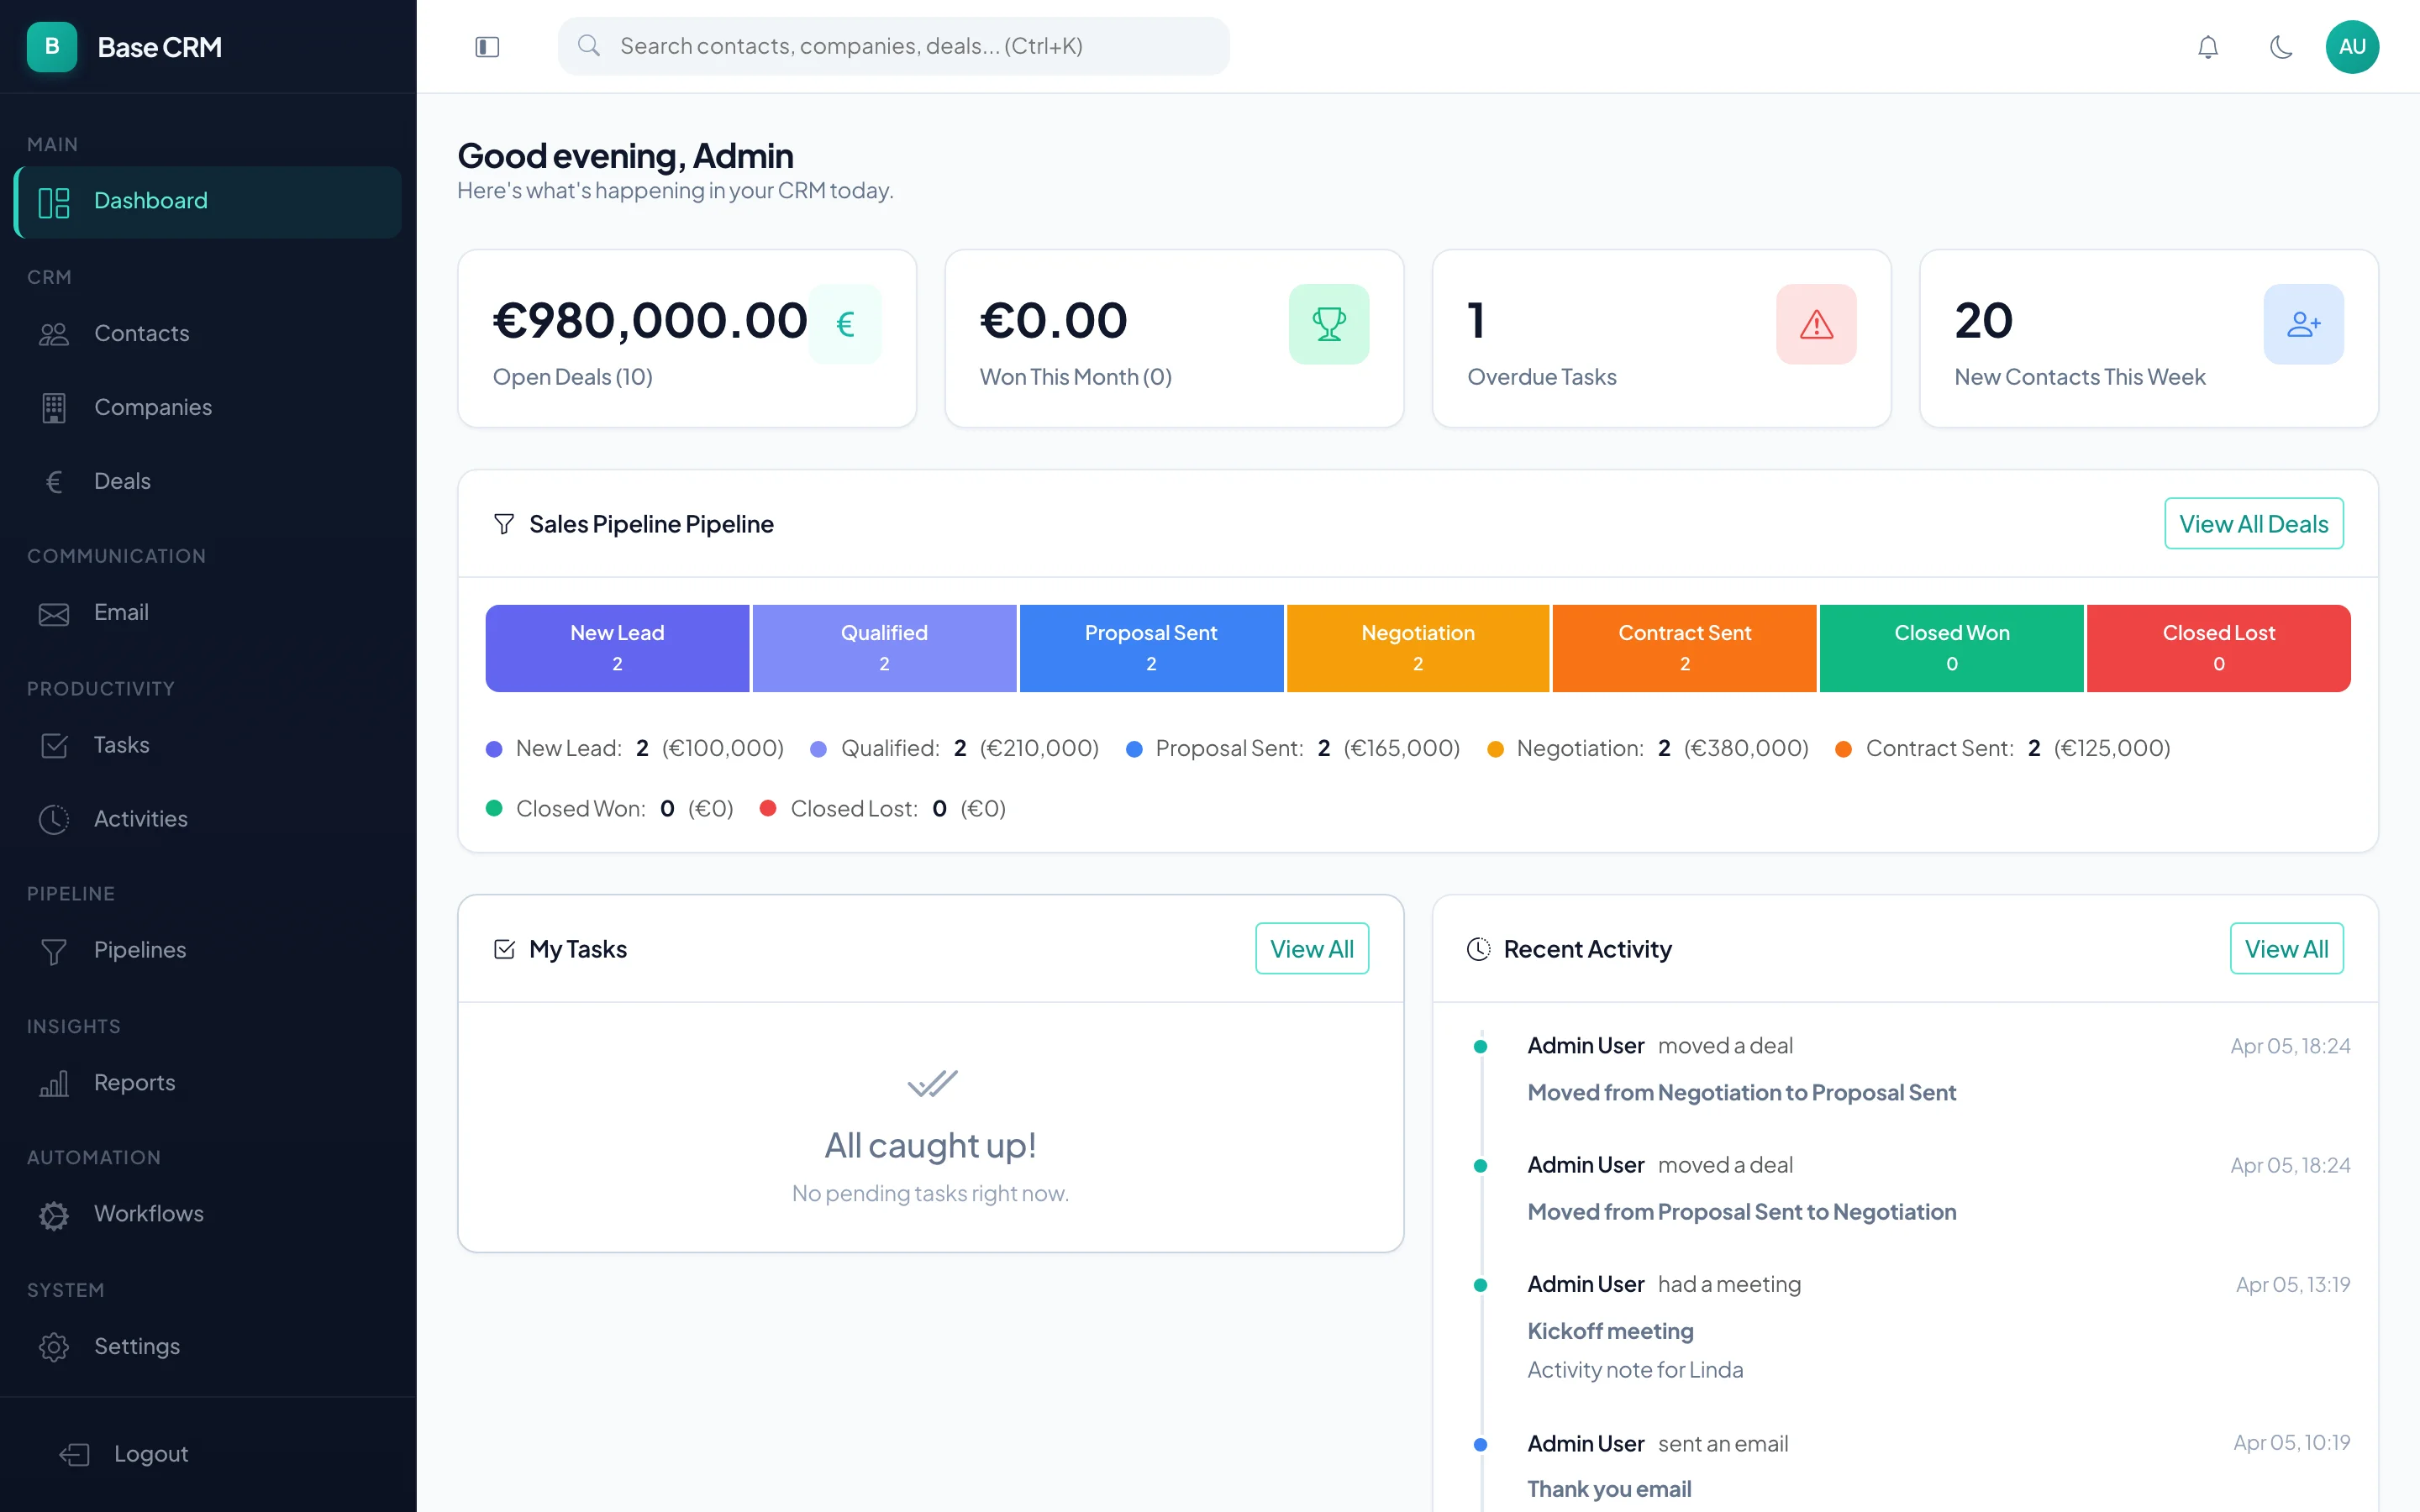Image resolution: width=2420 pixels, height=1512 pixels.
Task: Collapse the sidebar with the panel toggle
Action: [488, 46]
